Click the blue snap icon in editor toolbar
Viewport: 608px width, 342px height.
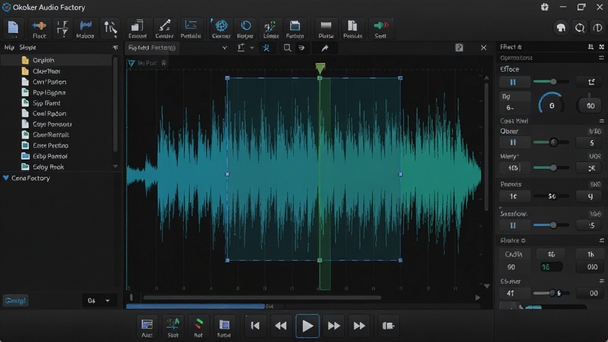(x=266, y=47)
